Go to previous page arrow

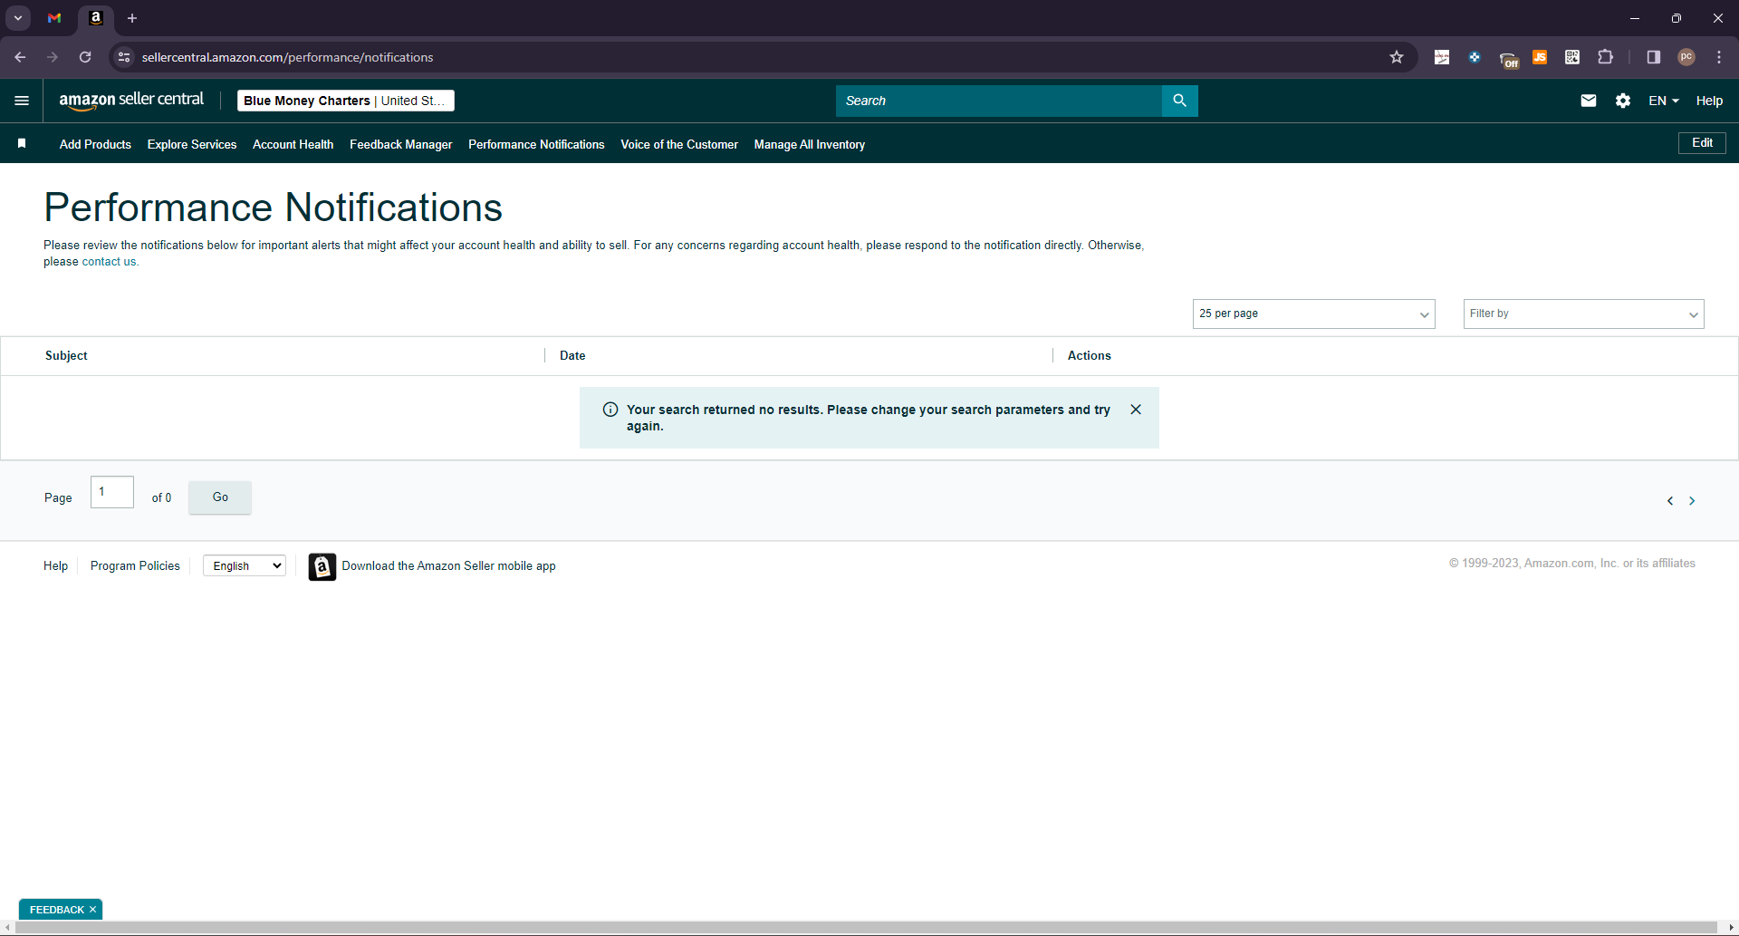[x=1670, y=501]
